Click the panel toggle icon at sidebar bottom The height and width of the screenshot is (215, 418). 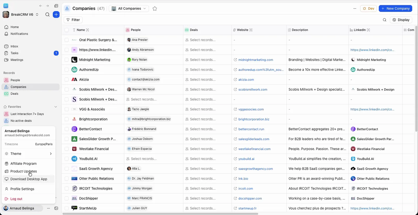pos(56,208)
